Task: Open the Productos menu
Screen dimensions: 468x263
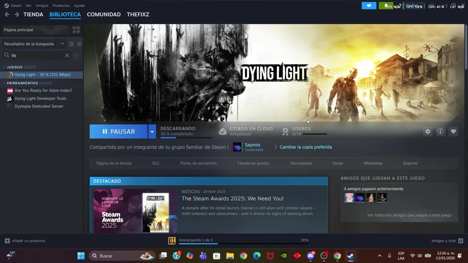Action: tap(61, 5)
